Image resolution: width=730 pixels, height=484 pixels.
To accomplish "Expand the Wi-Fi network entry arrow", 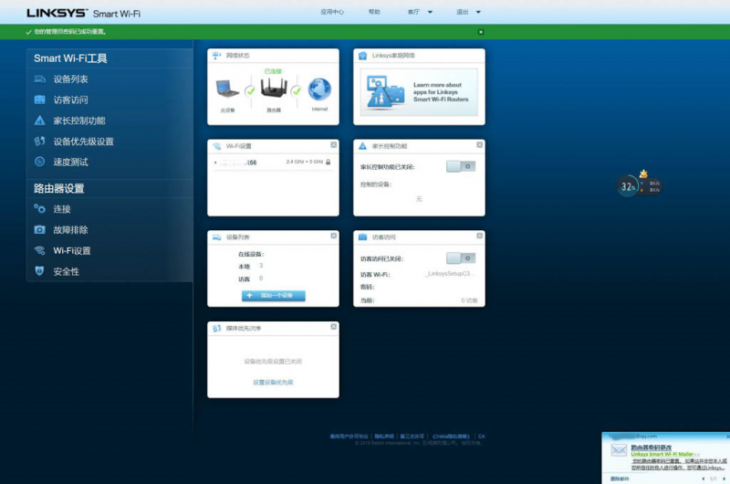I will pos(215,163).
